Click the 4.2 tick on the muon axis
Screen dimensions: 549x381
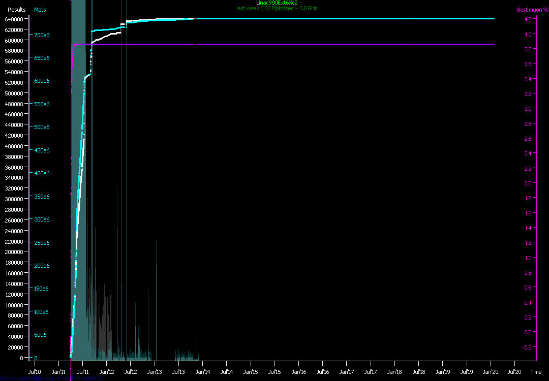(x=527, y=19)
